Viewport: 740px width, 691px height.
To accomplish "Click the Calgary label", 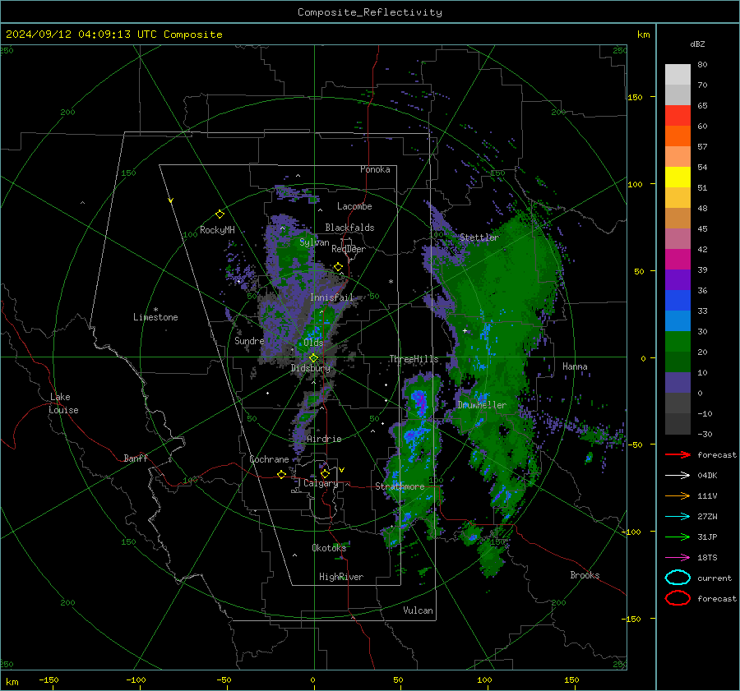I will click(x=321, y=483).
